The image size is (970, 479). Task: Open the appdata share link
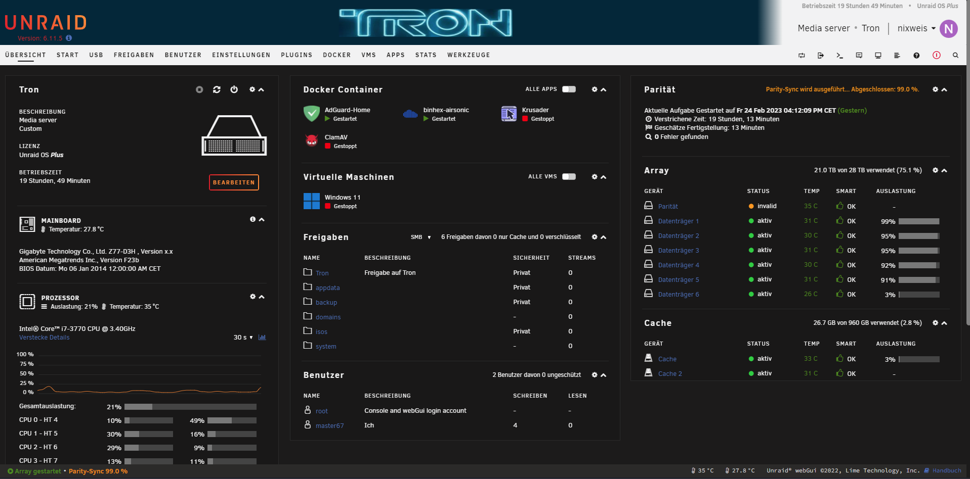tap(327, 288)
